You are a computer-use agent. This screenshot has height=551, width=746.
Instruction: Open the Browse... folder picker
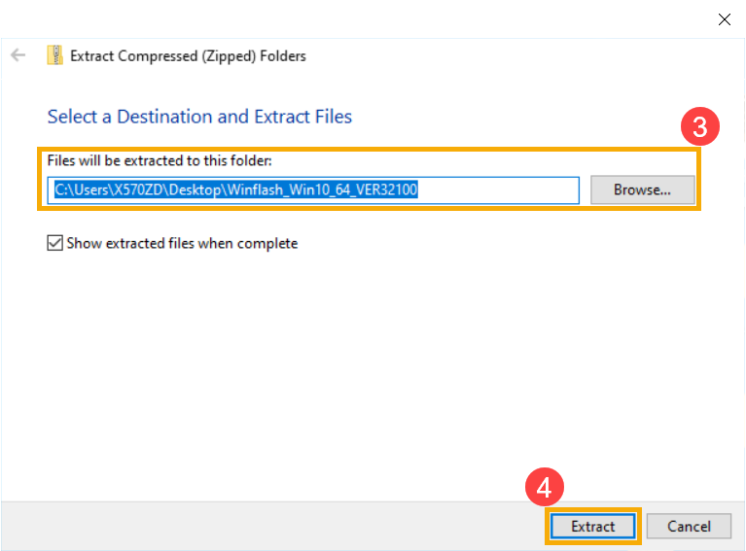642,189
